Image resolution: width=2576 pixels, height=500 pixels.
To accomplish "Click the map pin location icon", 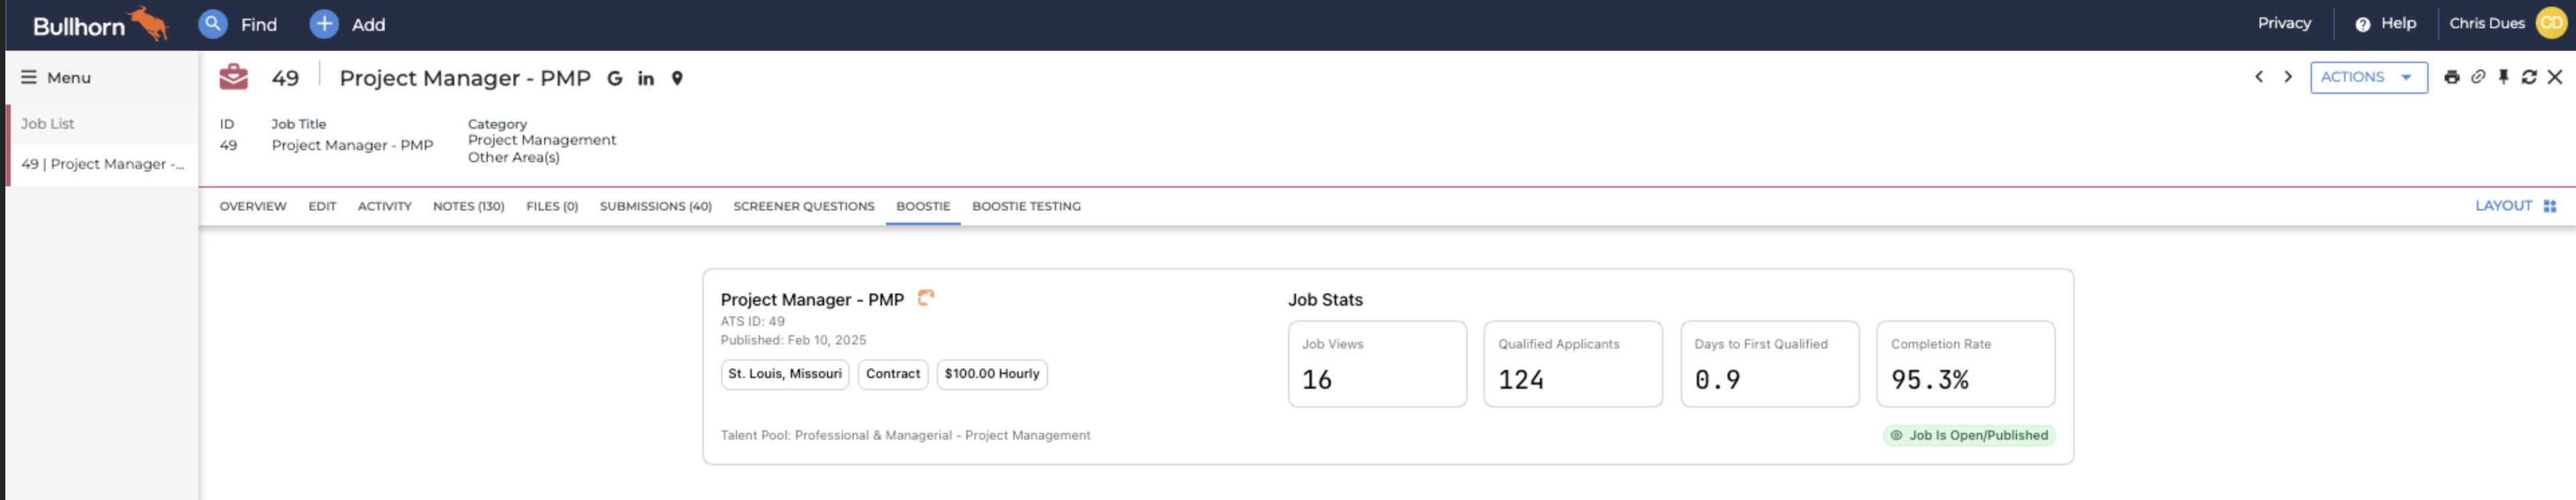I will click(677, 78).
